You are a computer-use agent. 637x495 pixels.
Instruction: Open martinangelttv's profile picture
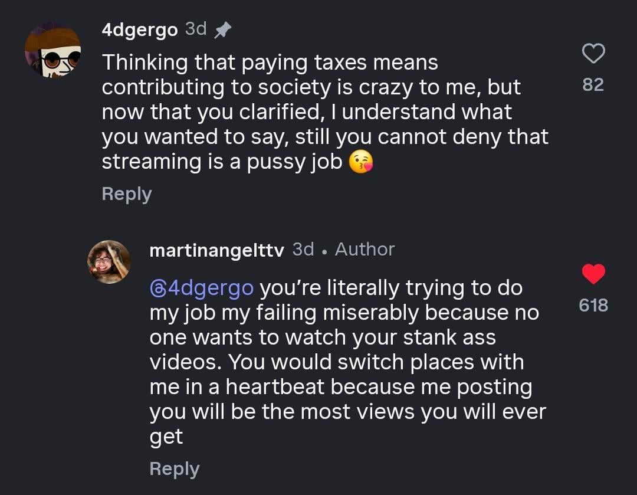click(109, 262)
